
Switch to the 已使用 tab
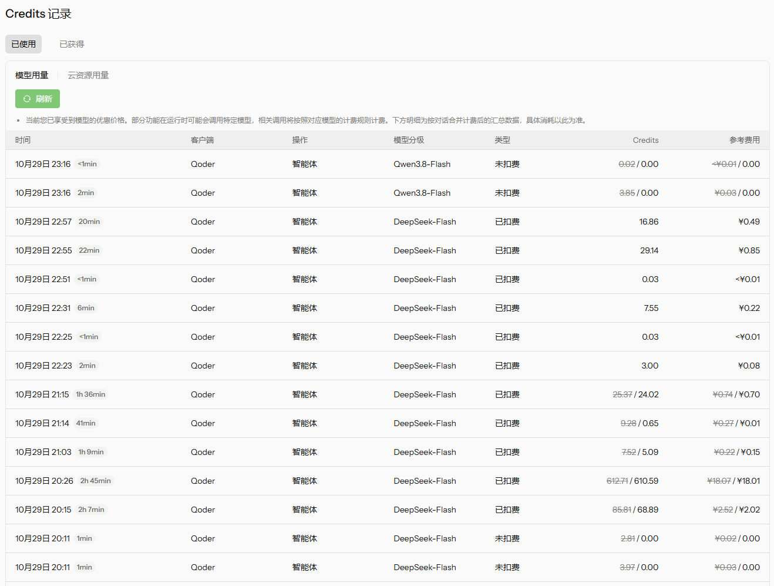pyautogui.click(x=23, y=44)
